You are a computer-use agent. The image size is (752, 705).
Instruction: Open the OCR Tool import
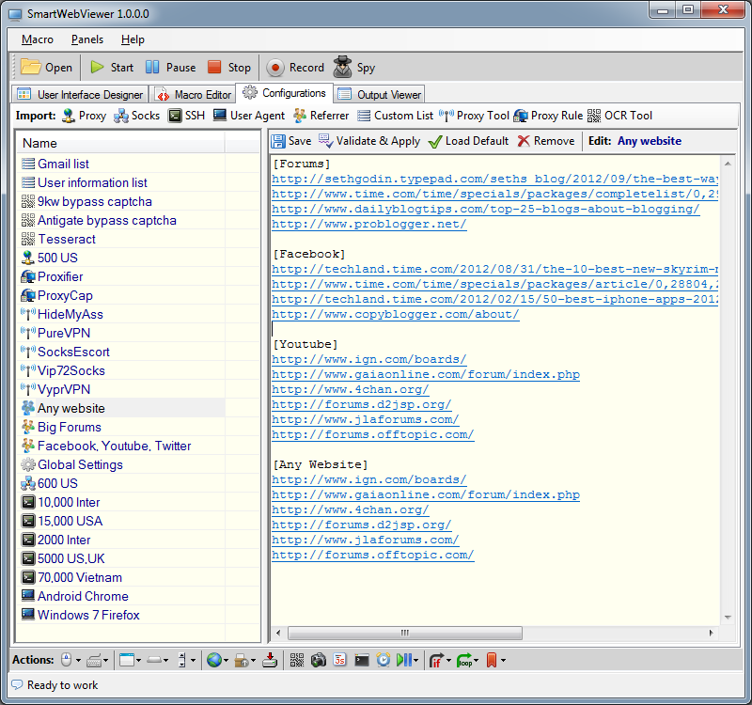coord(619,116)
